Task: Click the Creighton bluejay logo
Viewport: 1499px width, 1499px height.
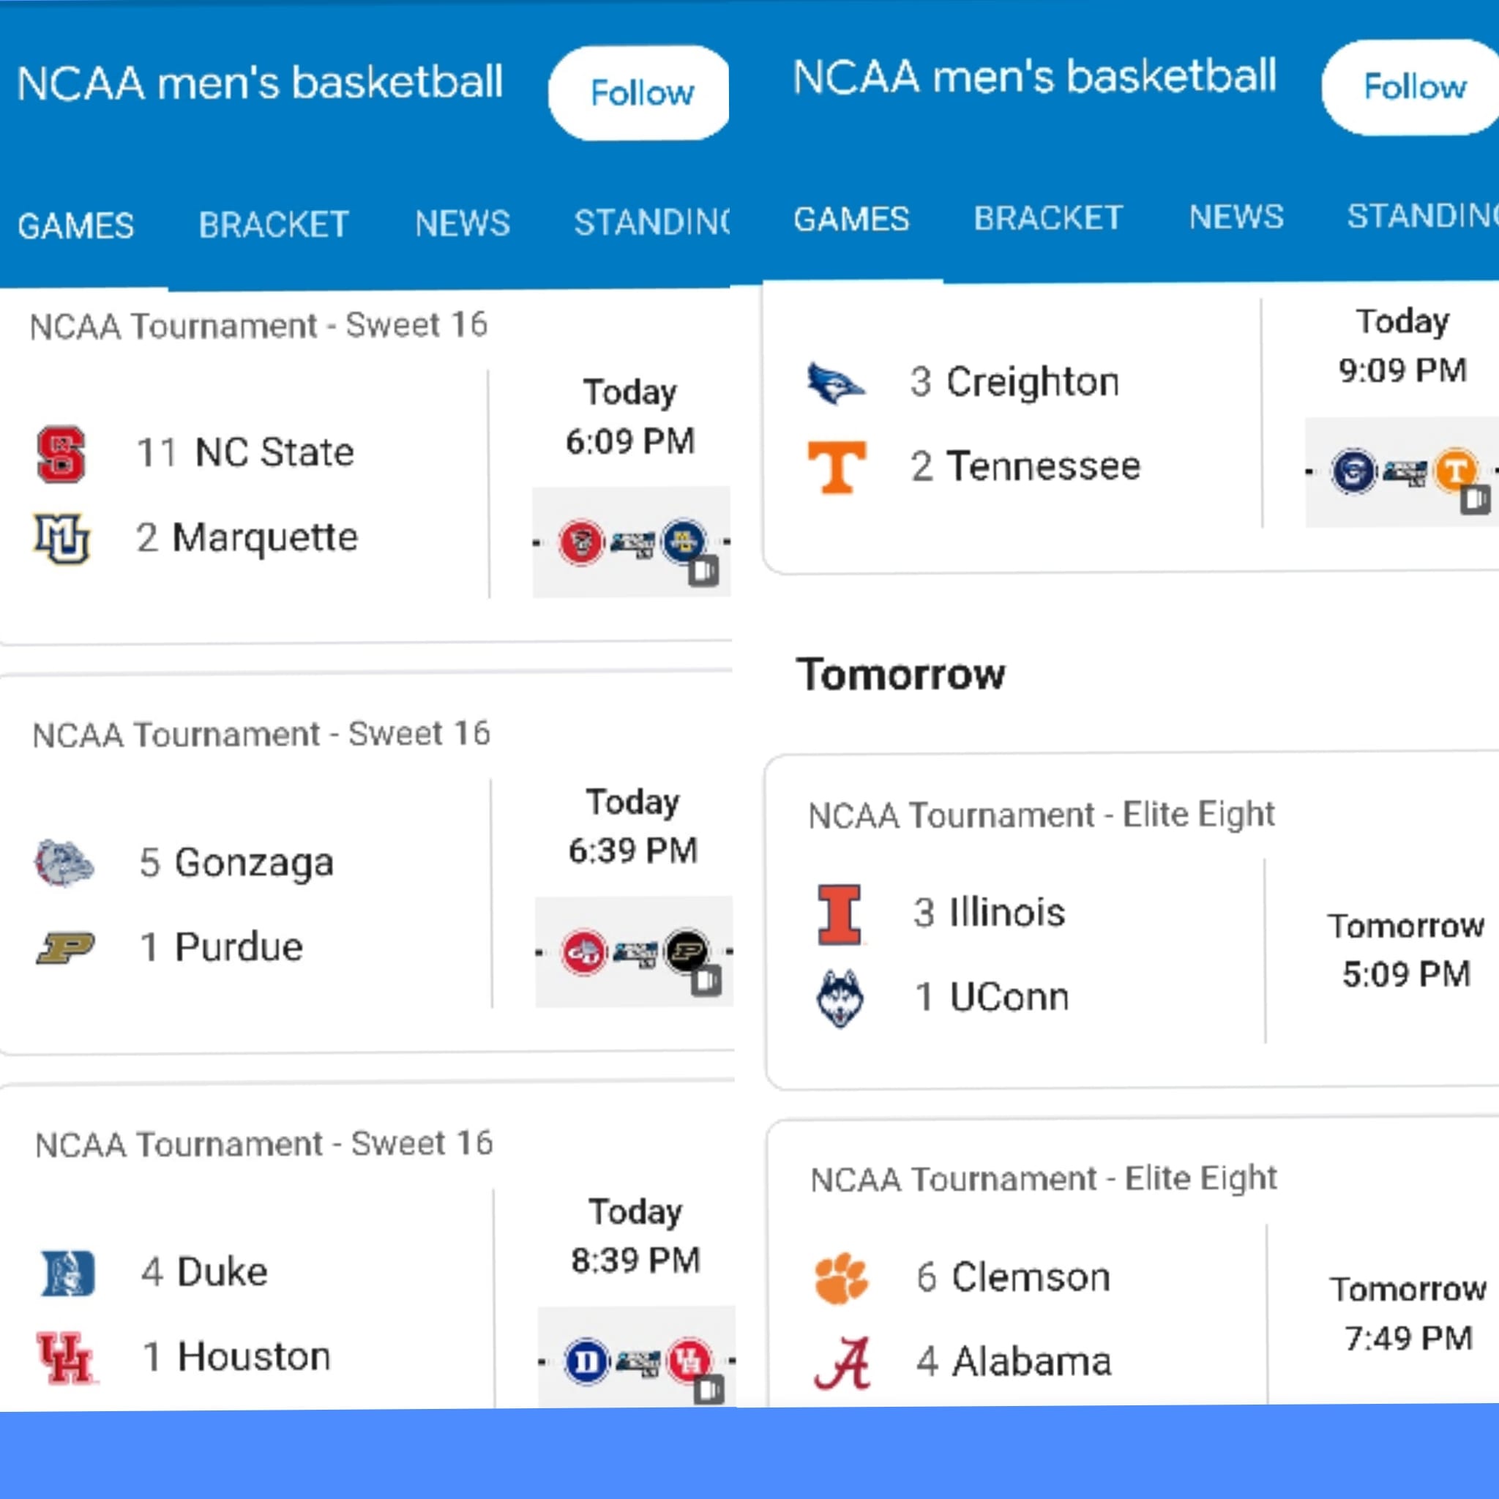Action: point(836,384)
